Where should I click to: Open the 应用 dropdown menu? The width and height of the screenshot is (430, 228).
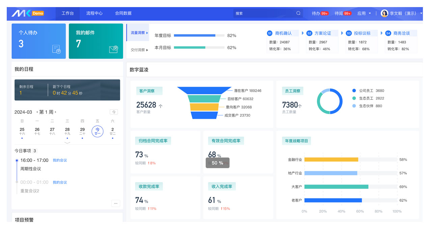(364, 13)
